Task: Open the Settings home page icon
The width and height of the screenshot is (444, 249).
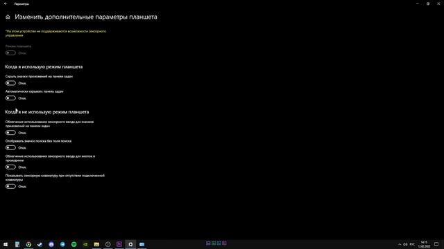Action: pos(8,17)
